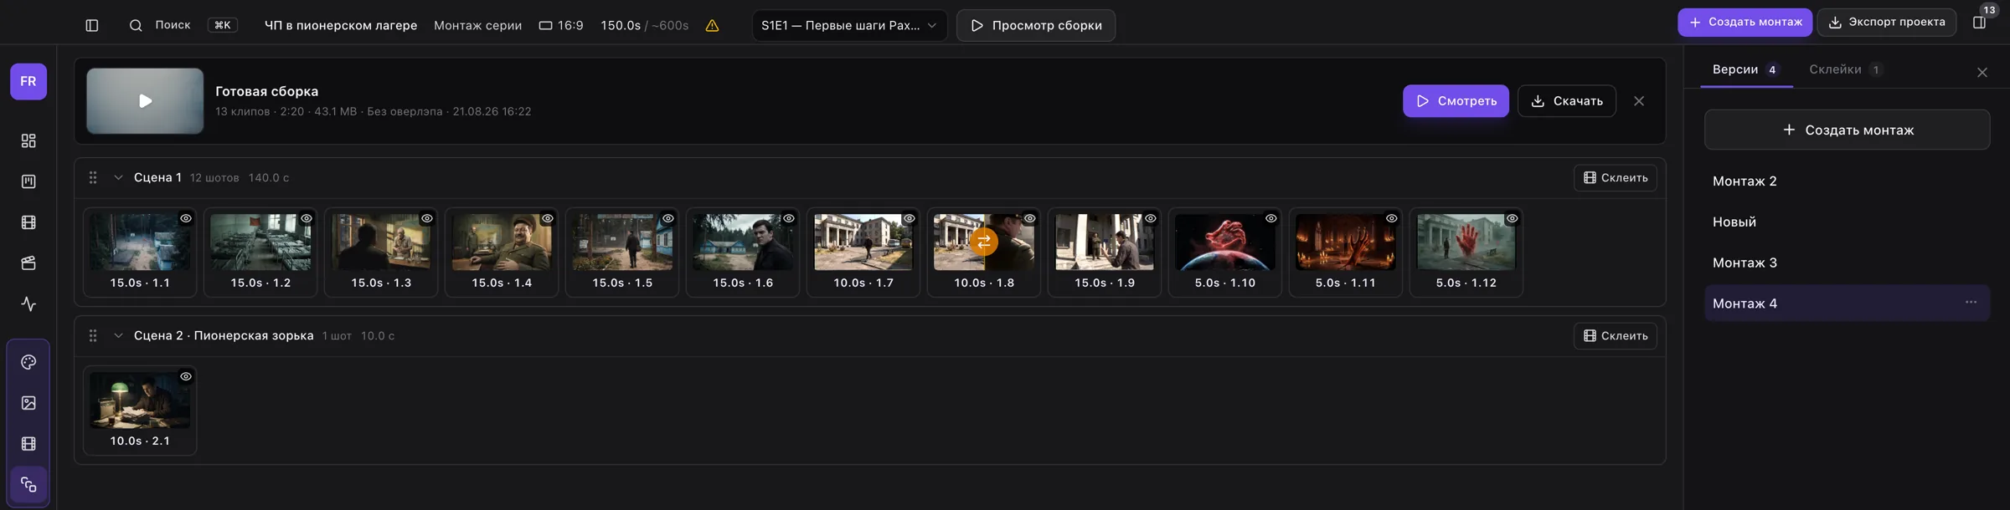2010x510 pixels.
Task: Select Монтаж 2 in versions list
Action: pos(1848,181)
